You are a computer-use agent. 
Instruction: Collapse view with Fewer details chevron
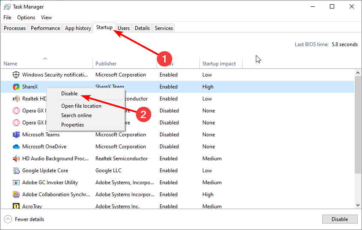pos(8,219)
